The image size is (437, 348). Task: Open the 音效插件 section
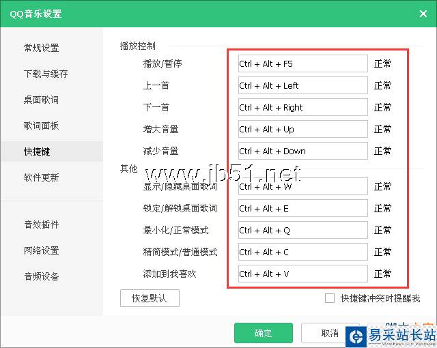tap(42, 224)
